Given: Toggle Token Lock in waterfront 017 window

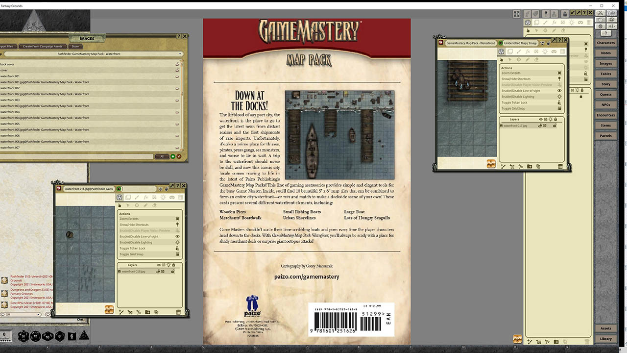Looking at the screenshot, I should [531, 102].
